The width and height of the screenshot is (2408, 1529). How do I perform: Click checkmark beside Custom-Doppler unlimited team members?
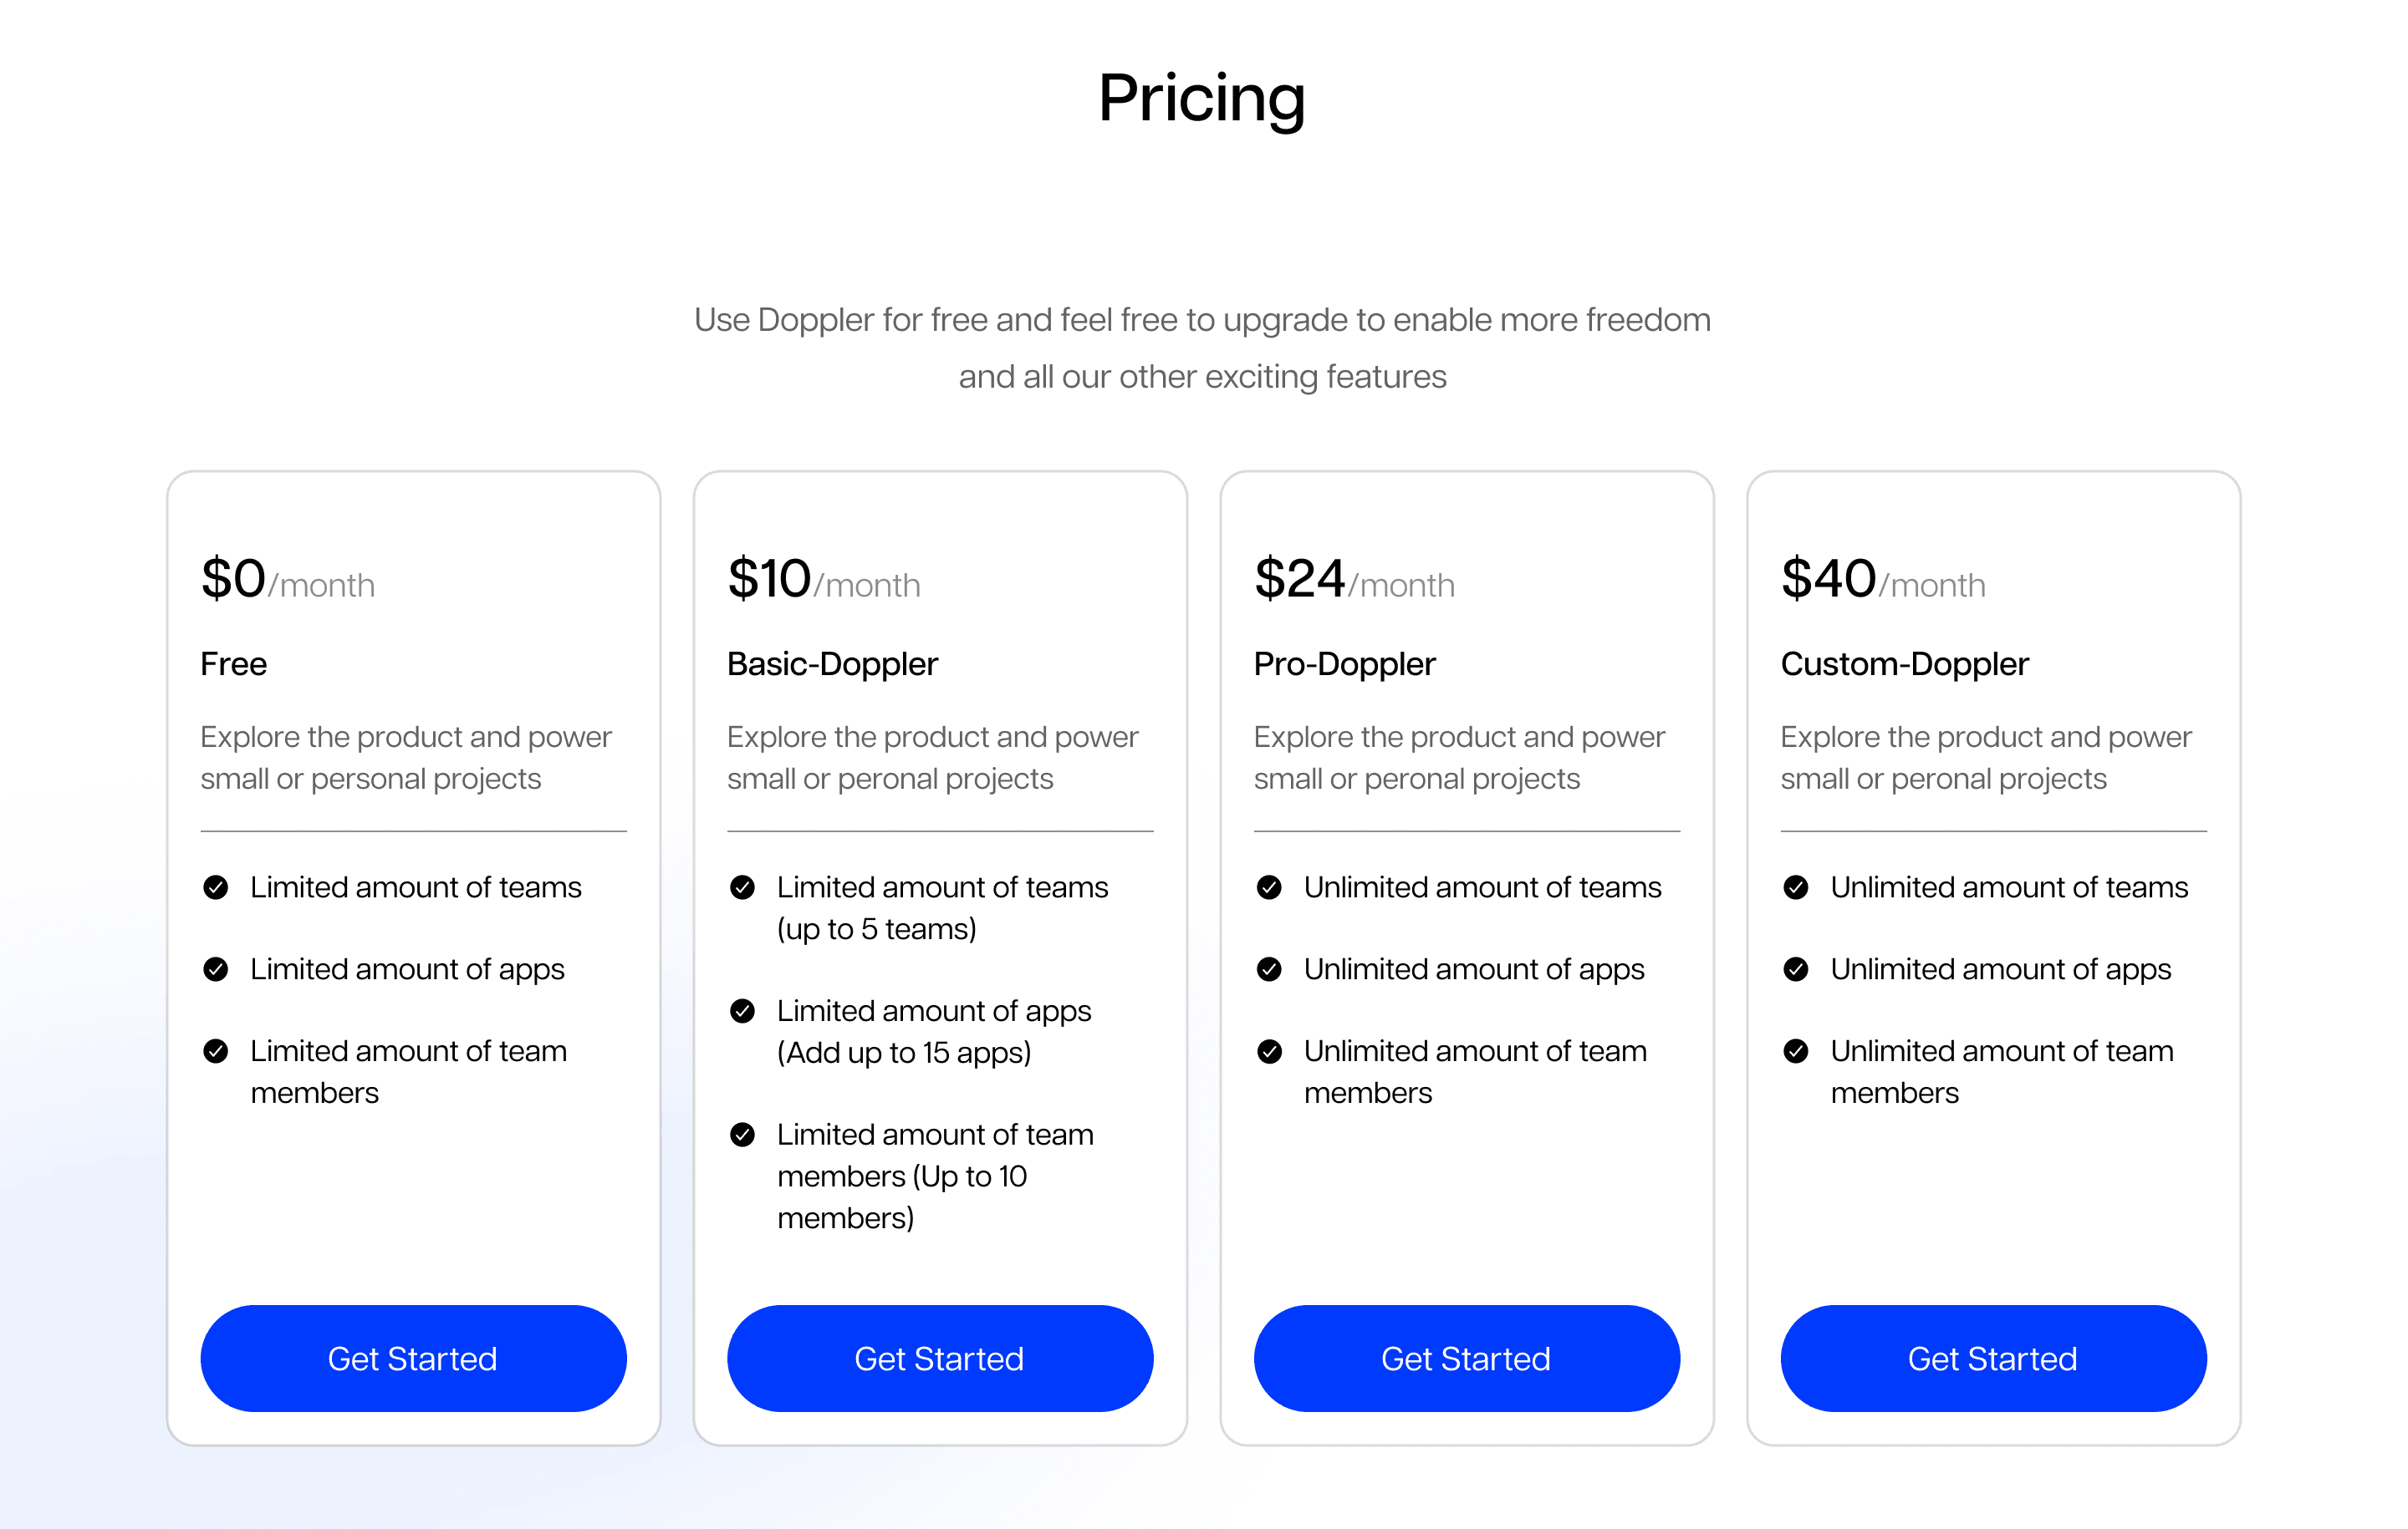[x=1796, y=1051]
